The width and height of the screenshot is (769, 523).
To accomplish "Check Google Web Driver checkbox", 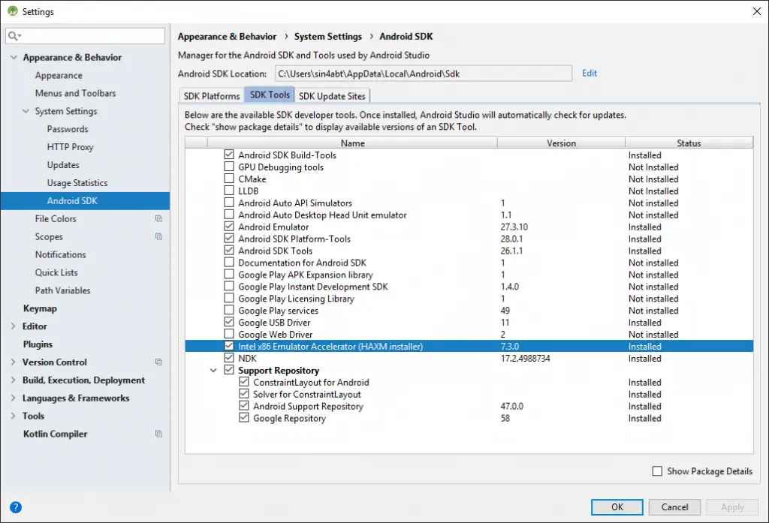I will [229, 334].
